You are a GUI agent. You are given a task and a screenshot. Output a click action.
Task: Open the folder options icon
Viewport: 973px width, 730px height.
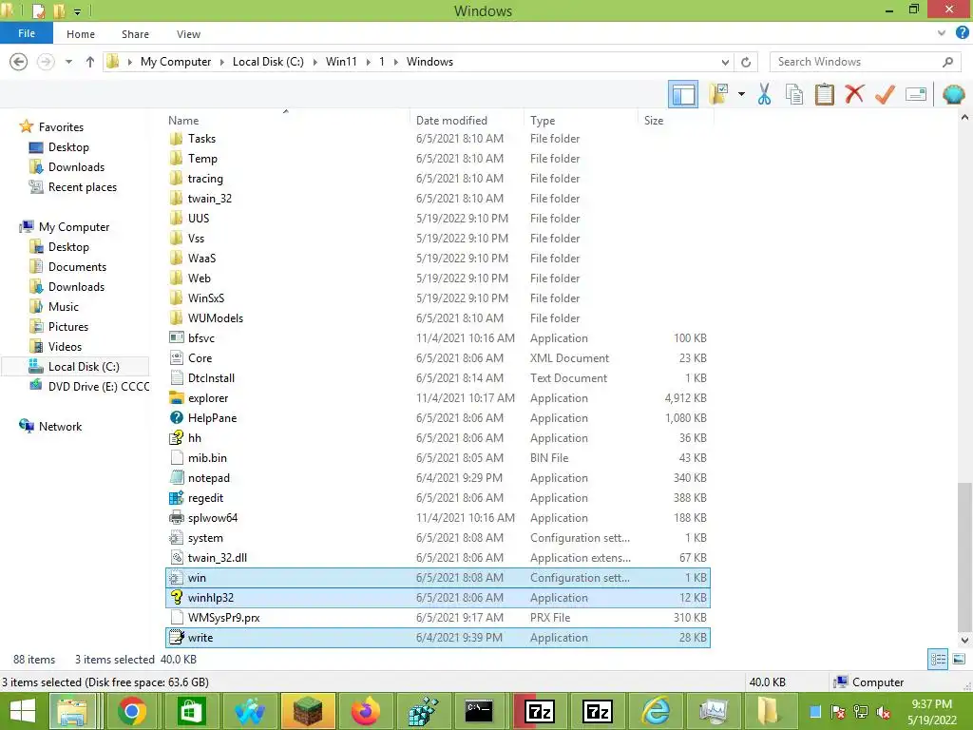[x=720, y=94]
